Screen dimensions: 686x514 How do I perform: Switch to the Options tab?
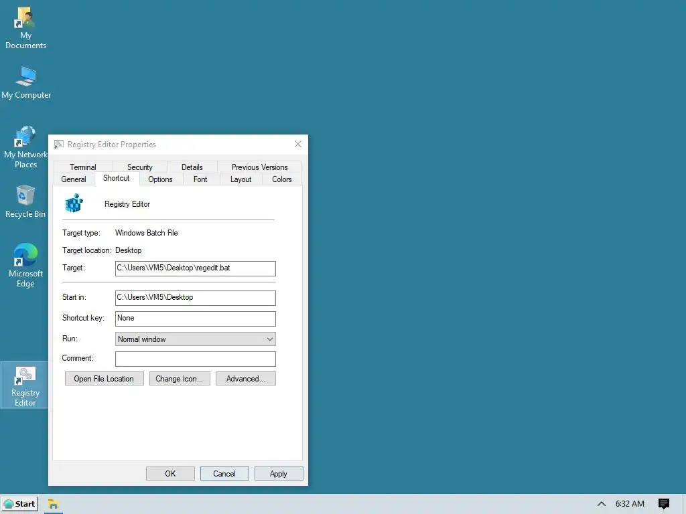(x=160, y=179)
